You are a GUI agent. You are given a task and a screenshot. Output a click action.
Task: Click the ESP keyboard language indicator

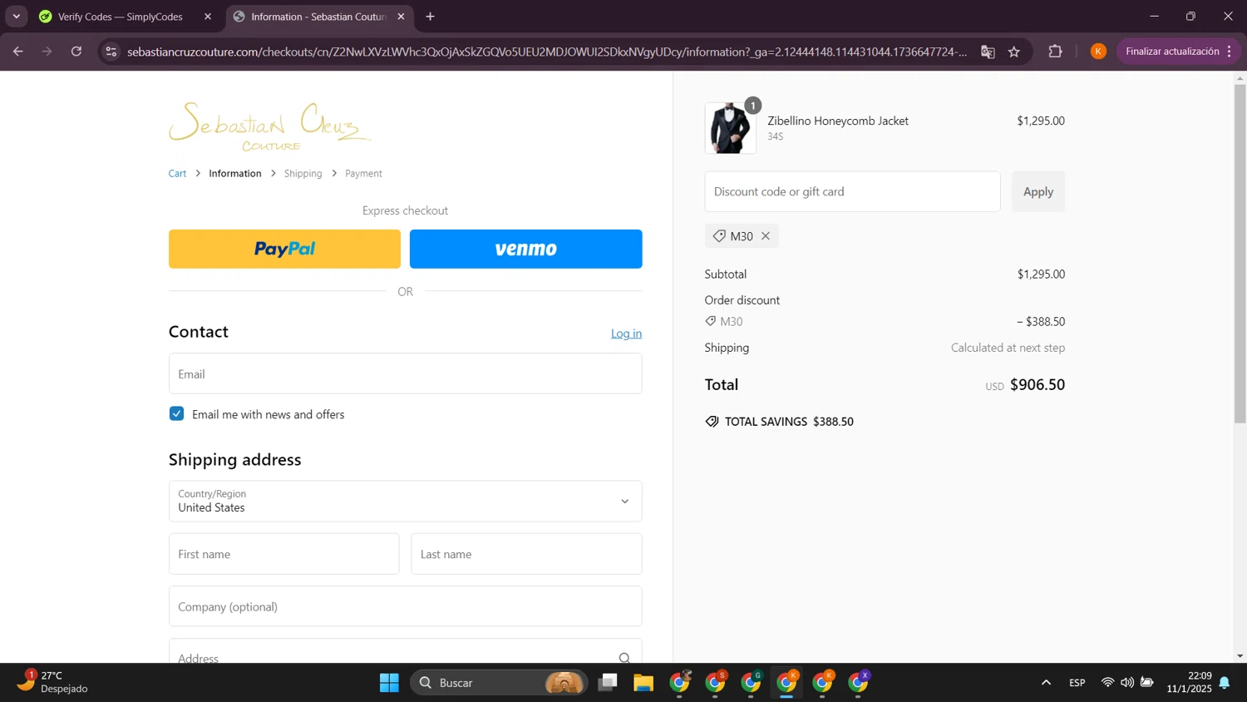coord(1077,683)
